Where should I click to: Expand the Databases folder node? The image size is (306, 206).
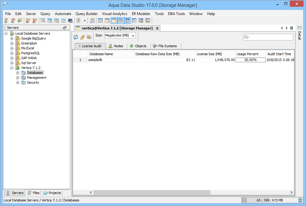click(x=17, y=73)
